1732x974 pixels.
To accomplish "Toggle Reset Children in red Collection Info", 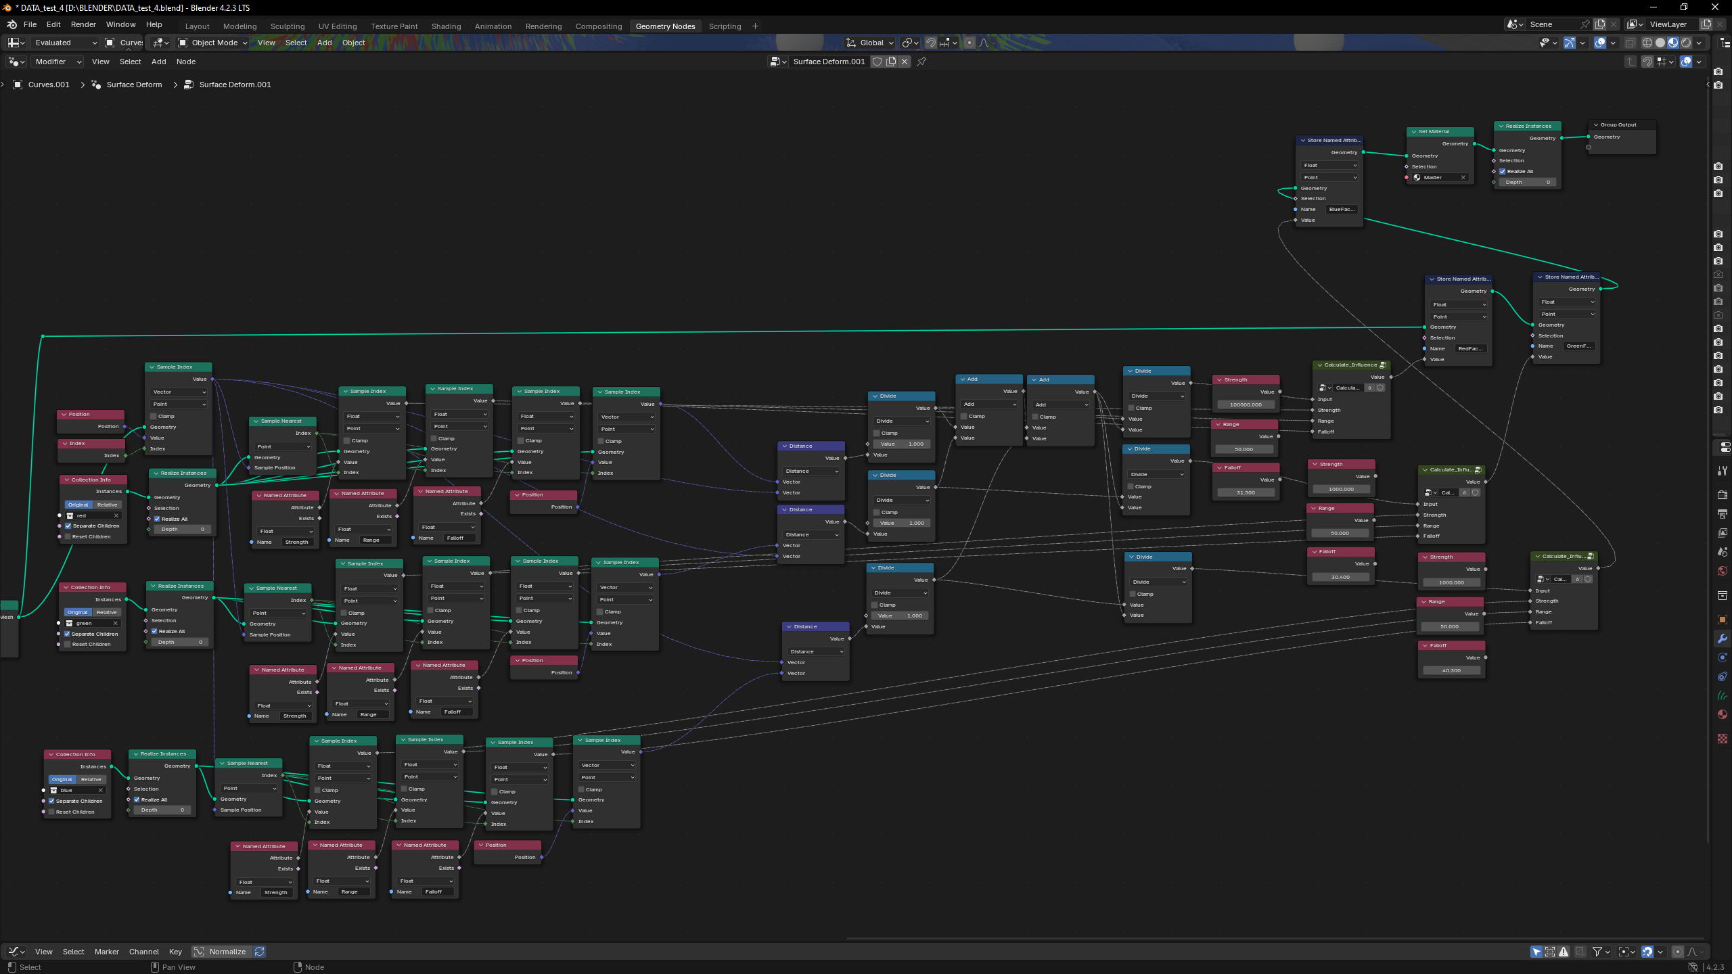I will 68,536.
